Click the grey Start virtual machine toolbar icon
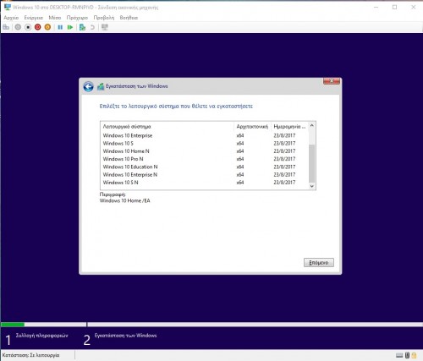Screen dimensions: 423x361 click(18, 27)
